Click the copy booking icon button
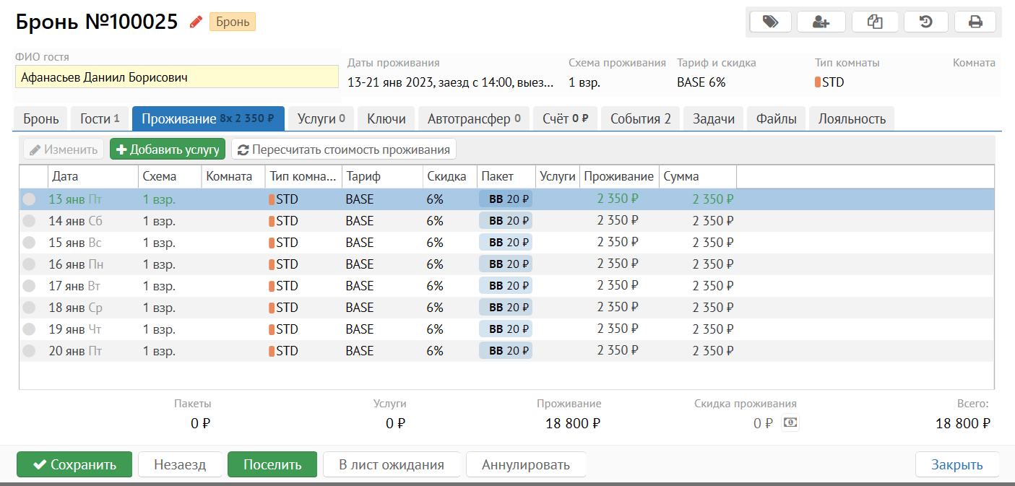1015x486 pixels. coord(875,22)
